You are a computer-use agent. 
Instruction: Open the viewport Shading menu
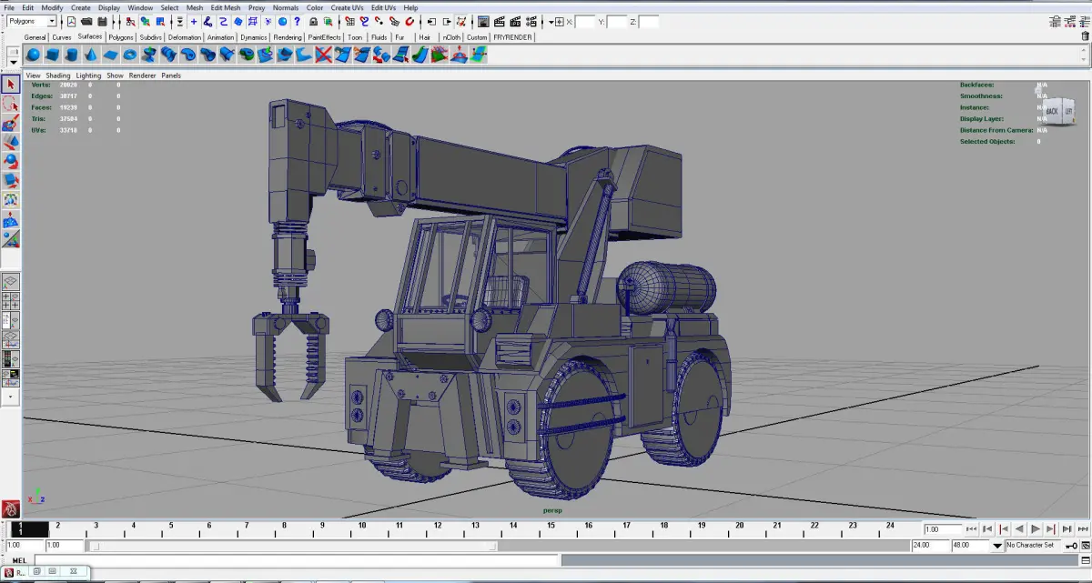(x=57, y=75)
